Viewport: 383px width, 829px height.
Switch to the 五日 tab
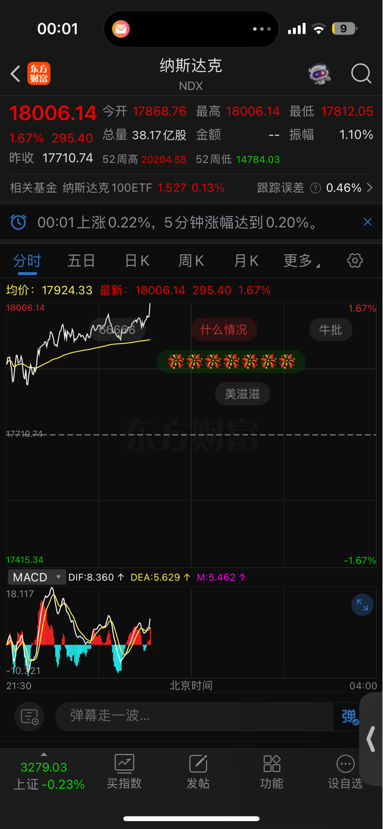point(81,260)
